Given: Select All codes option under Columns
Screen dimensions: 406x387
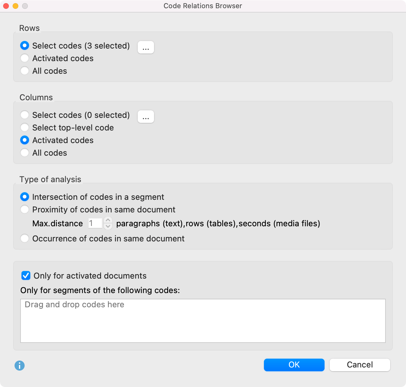Looking at the screenshot, I should coord(25,153).
